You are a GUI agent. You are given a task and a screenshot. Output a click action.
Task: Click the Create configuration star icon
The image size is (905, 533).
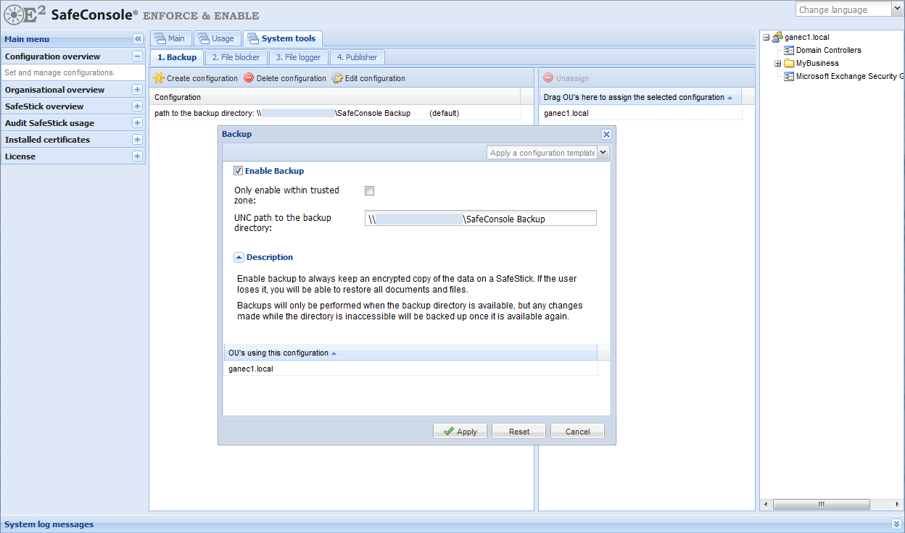coord(159,78)
